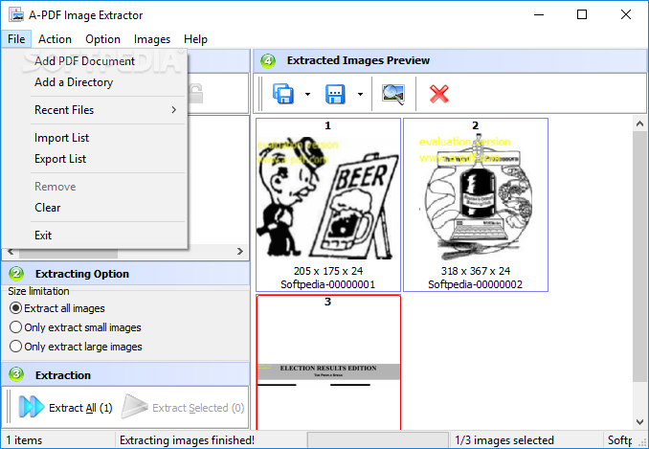Expand the Recent Files submenu arrow
Screen dimensions: 649x449
(x=174, y=110)
